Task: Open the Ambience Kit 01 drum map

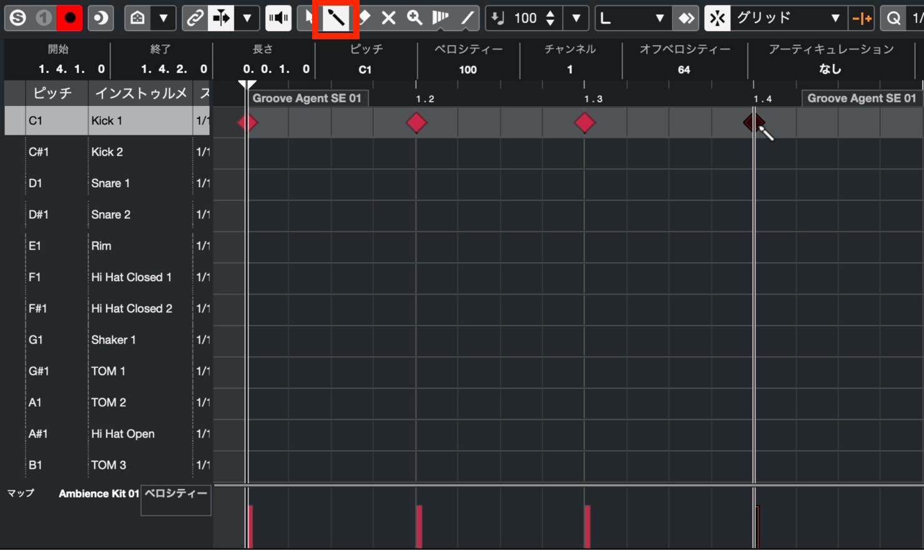Action: click(99, 493)
